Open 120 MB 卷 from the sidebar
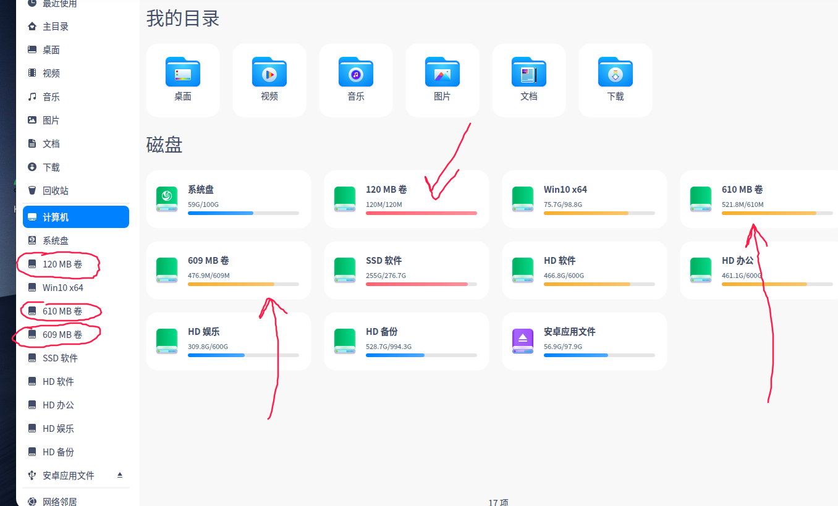 (76, 264)
